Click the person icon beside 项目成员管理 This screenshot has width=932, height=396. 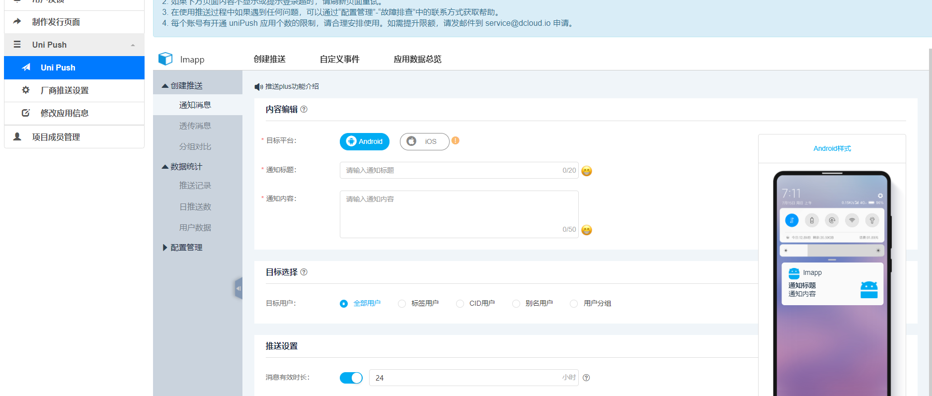point(17,136)
